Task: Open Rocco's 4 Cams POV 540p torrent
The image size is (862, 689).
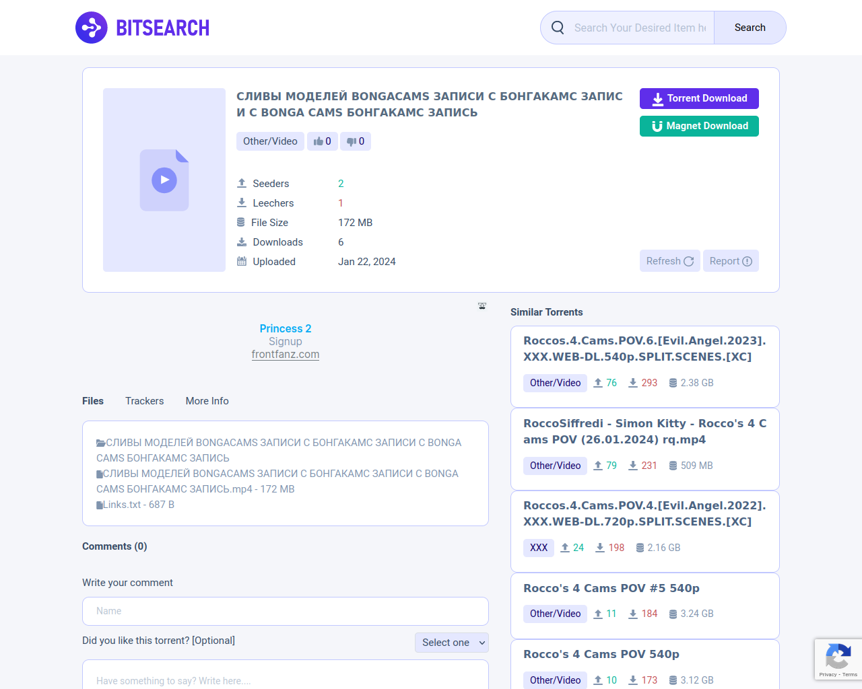Action: point(601,654)
